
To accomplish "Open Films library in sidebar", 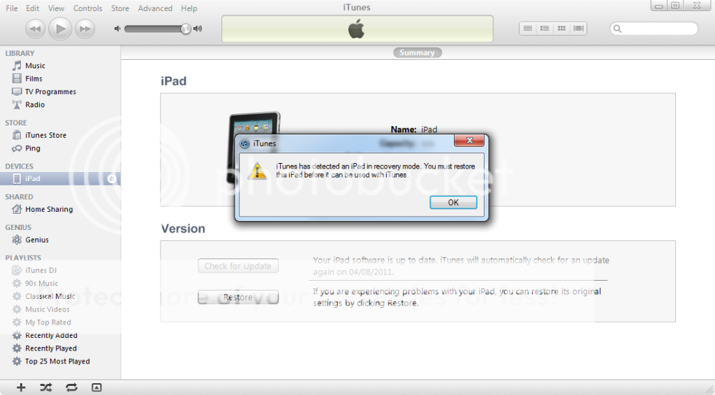I will coord(34,79).
